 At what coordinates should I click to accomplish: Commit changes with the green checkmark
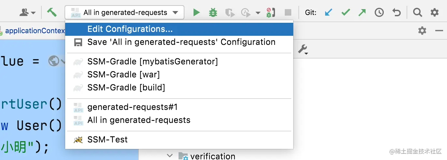tap(346, 13)
